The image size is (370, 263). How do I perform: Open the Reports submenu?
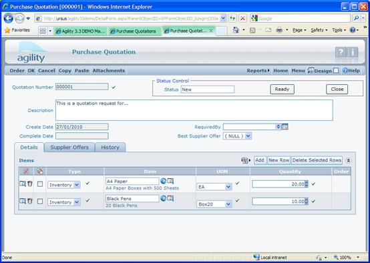coord(258,71)
